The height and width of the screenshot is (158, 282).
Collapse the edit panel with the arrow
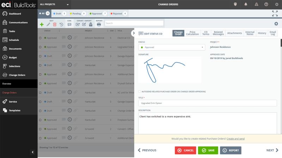pyautogui.click(x=134, y=33)
